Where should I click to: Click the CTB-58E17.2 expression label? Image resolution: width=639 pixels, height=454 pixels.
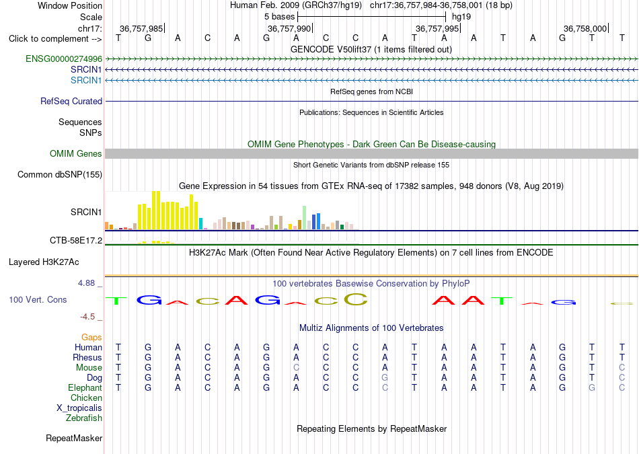point(76,240)
